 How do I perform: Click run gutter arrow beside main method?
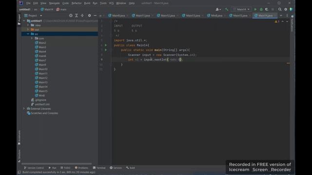coord(106,50)
